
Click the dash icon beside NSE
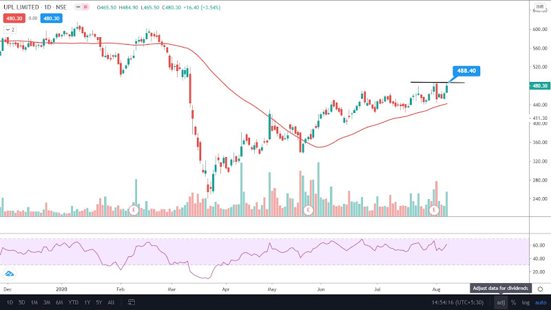click(x=79, y=7)
